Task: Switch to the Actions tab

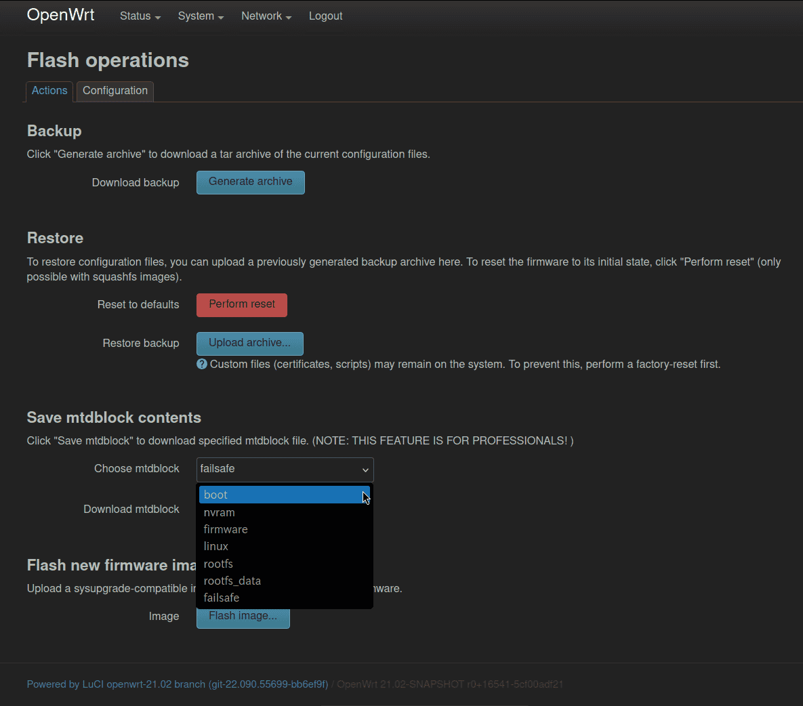Action: 49,91
